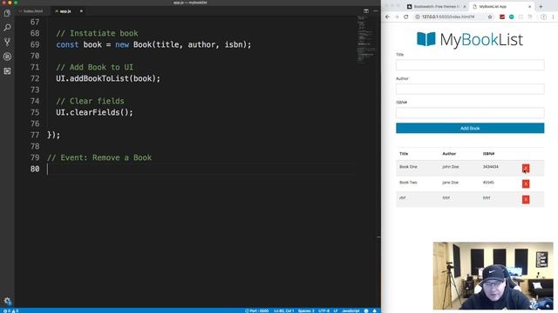Screen dimensions: 558x313
Task: Click the John Doe author cell
Action: pos(450,167)
